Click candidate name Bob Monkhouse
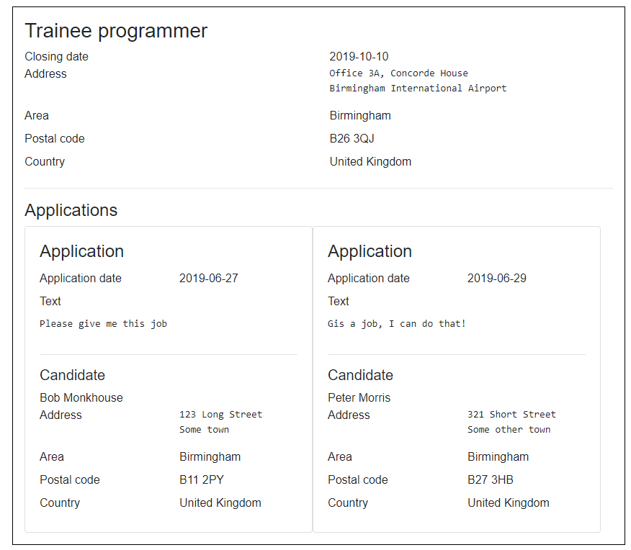The width and height of the screenshot is (631, 550). (x=81, y=397)
